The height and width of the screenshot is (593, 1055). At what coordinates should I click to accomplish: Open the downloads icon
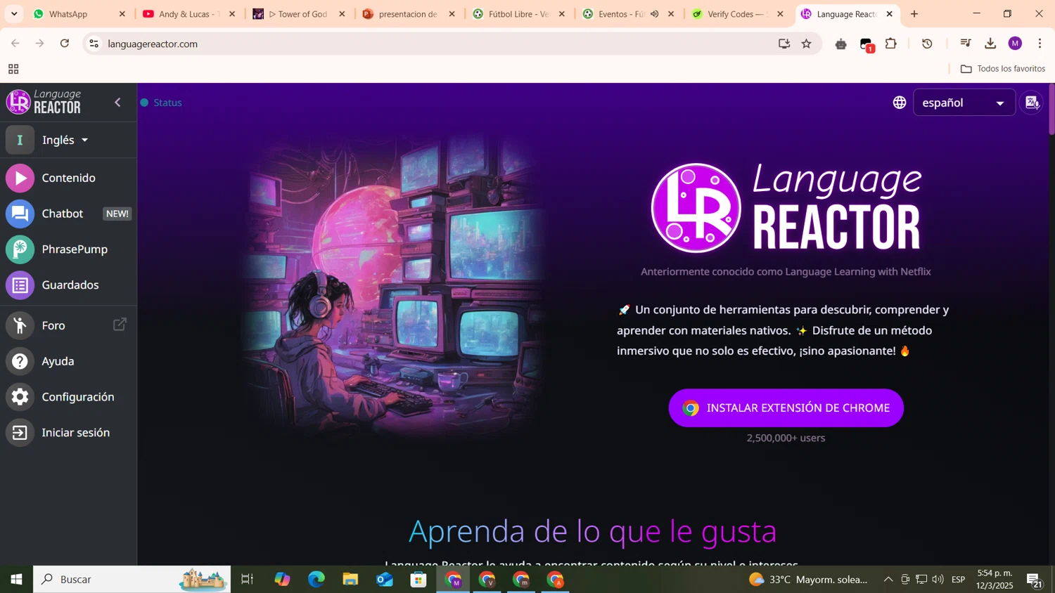[990, 44]
